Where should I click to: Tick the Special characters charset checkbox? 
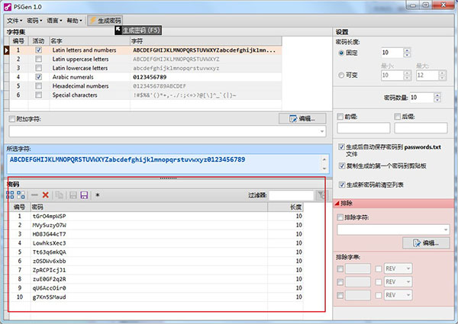coord(39,95)
